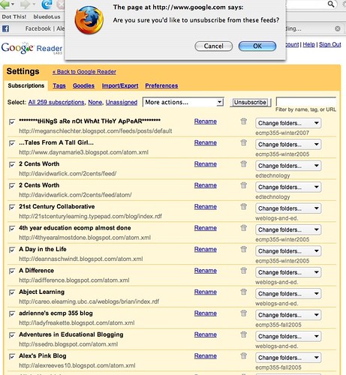This screenshot has height=375, width=346.
Task: Click Rename for A Difference
Action: (206, 271)
